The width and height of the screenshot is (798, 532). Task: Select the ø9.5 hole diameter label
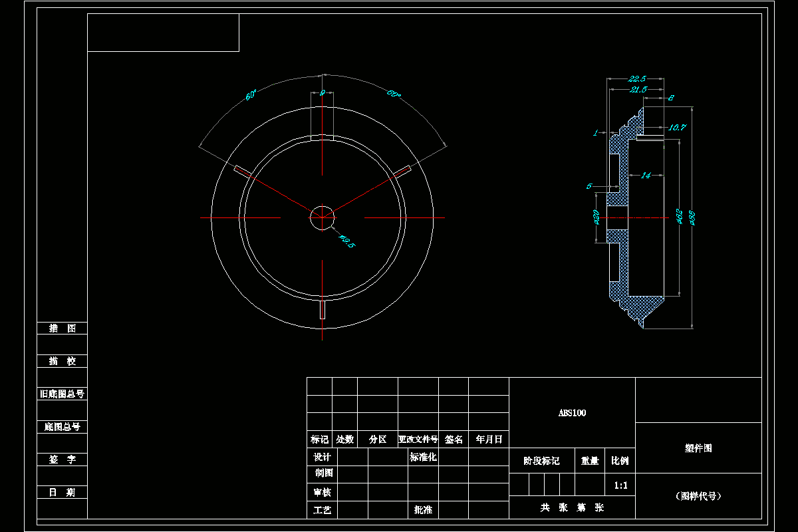tap(347, 241)
